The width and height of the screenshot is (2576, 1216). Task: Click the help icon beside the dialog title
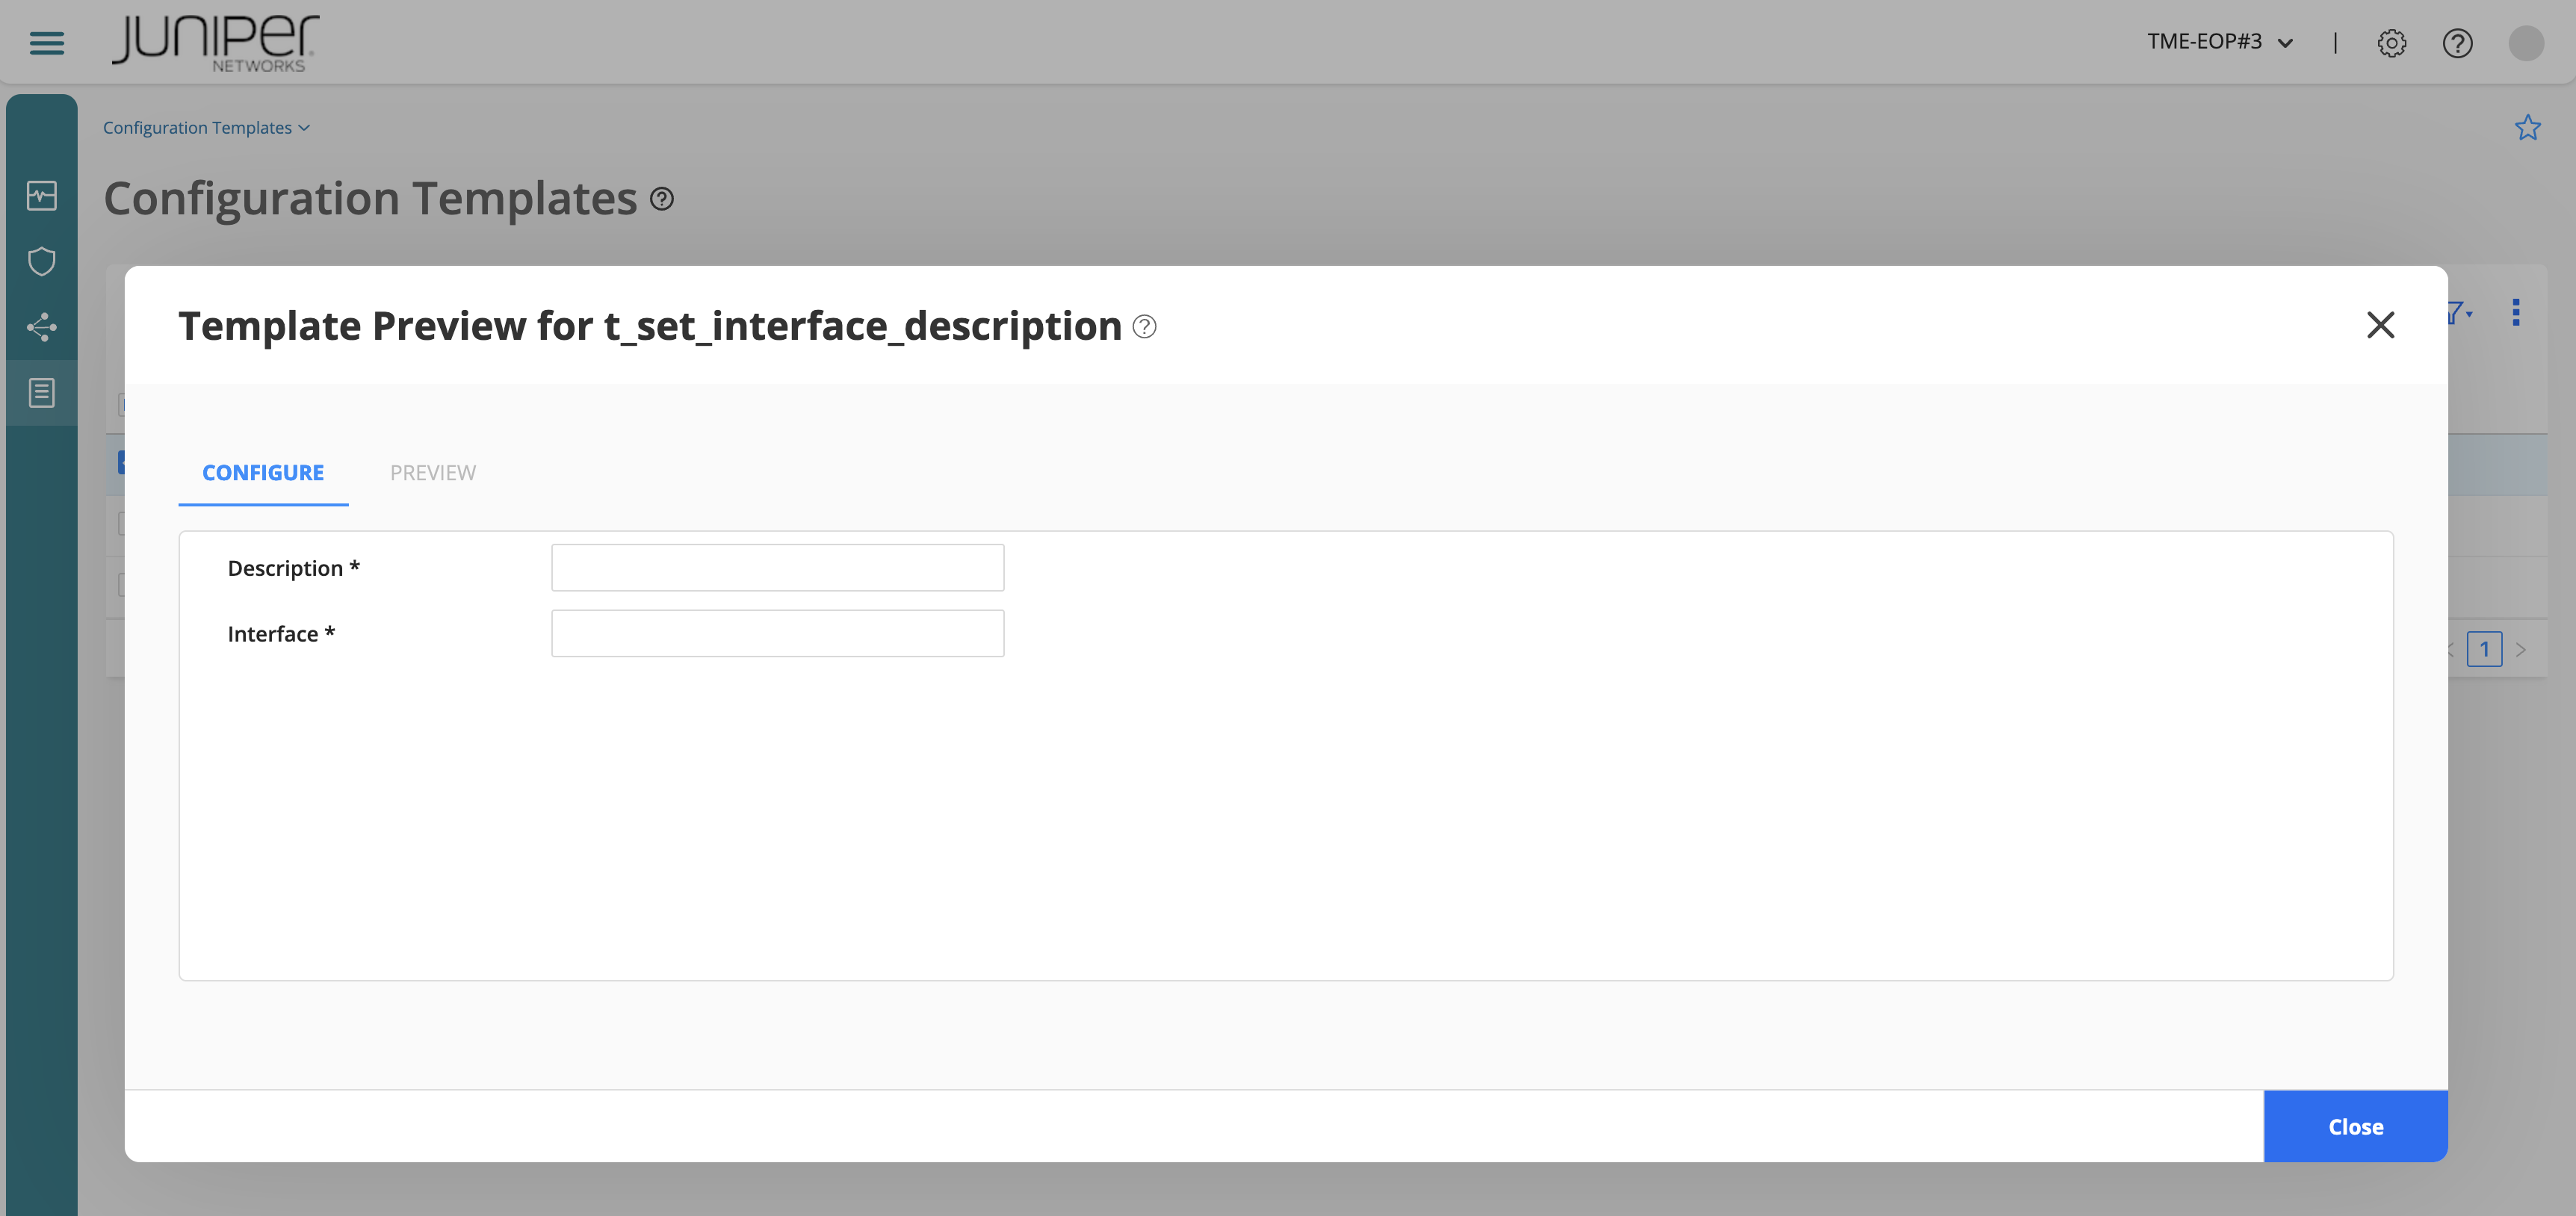pyautogui.click(x=1145, y=326)
